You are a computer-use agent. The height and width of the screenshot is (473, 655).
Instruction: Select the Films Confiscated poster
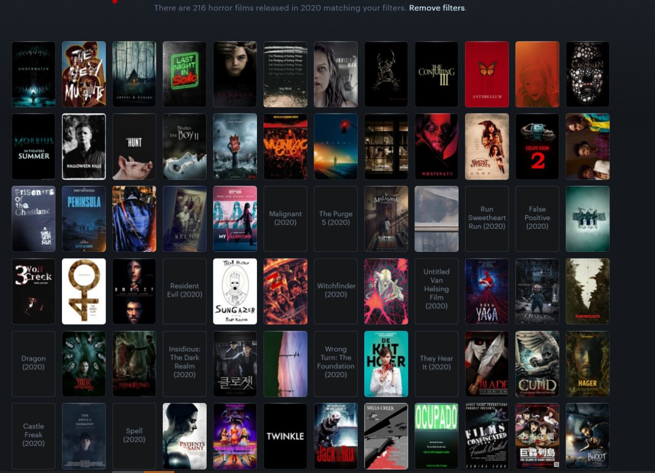click(487, 436)
